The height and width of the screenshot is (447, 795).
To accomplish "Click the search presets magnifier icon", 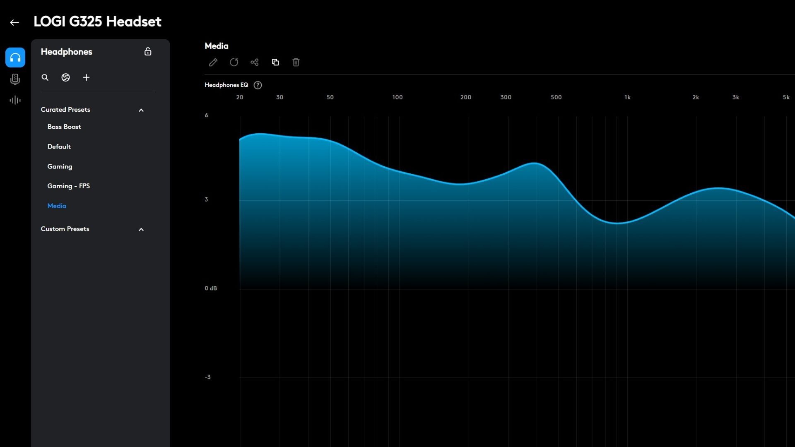I will (45, 77).
